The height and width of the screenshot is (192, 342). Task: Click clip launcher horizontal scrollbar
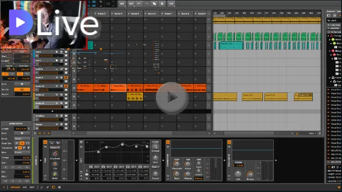pos(129,133)
